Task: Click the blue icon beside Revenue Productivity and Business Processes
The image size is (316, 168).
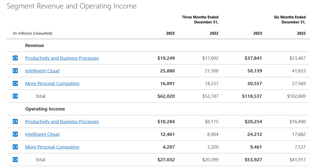Action: tap(15, 58)
